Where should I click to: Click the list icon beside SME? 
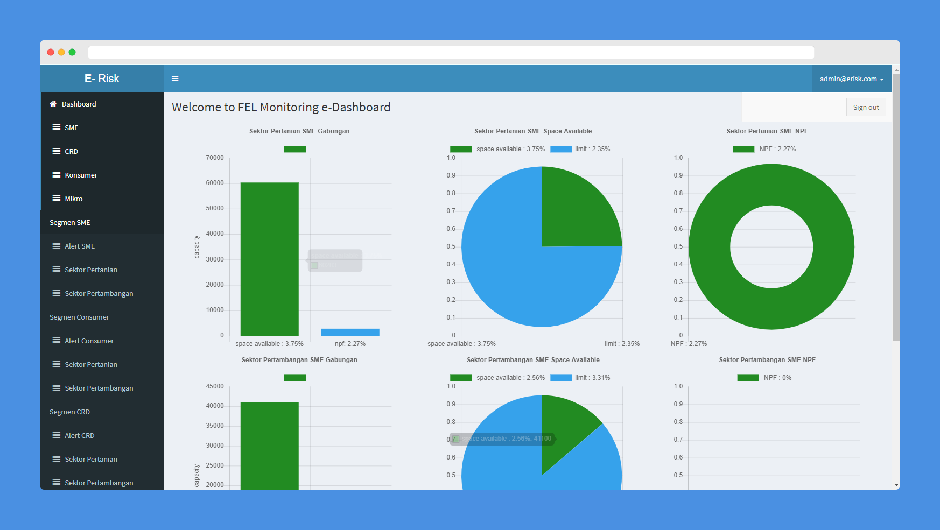coord(56,128)
